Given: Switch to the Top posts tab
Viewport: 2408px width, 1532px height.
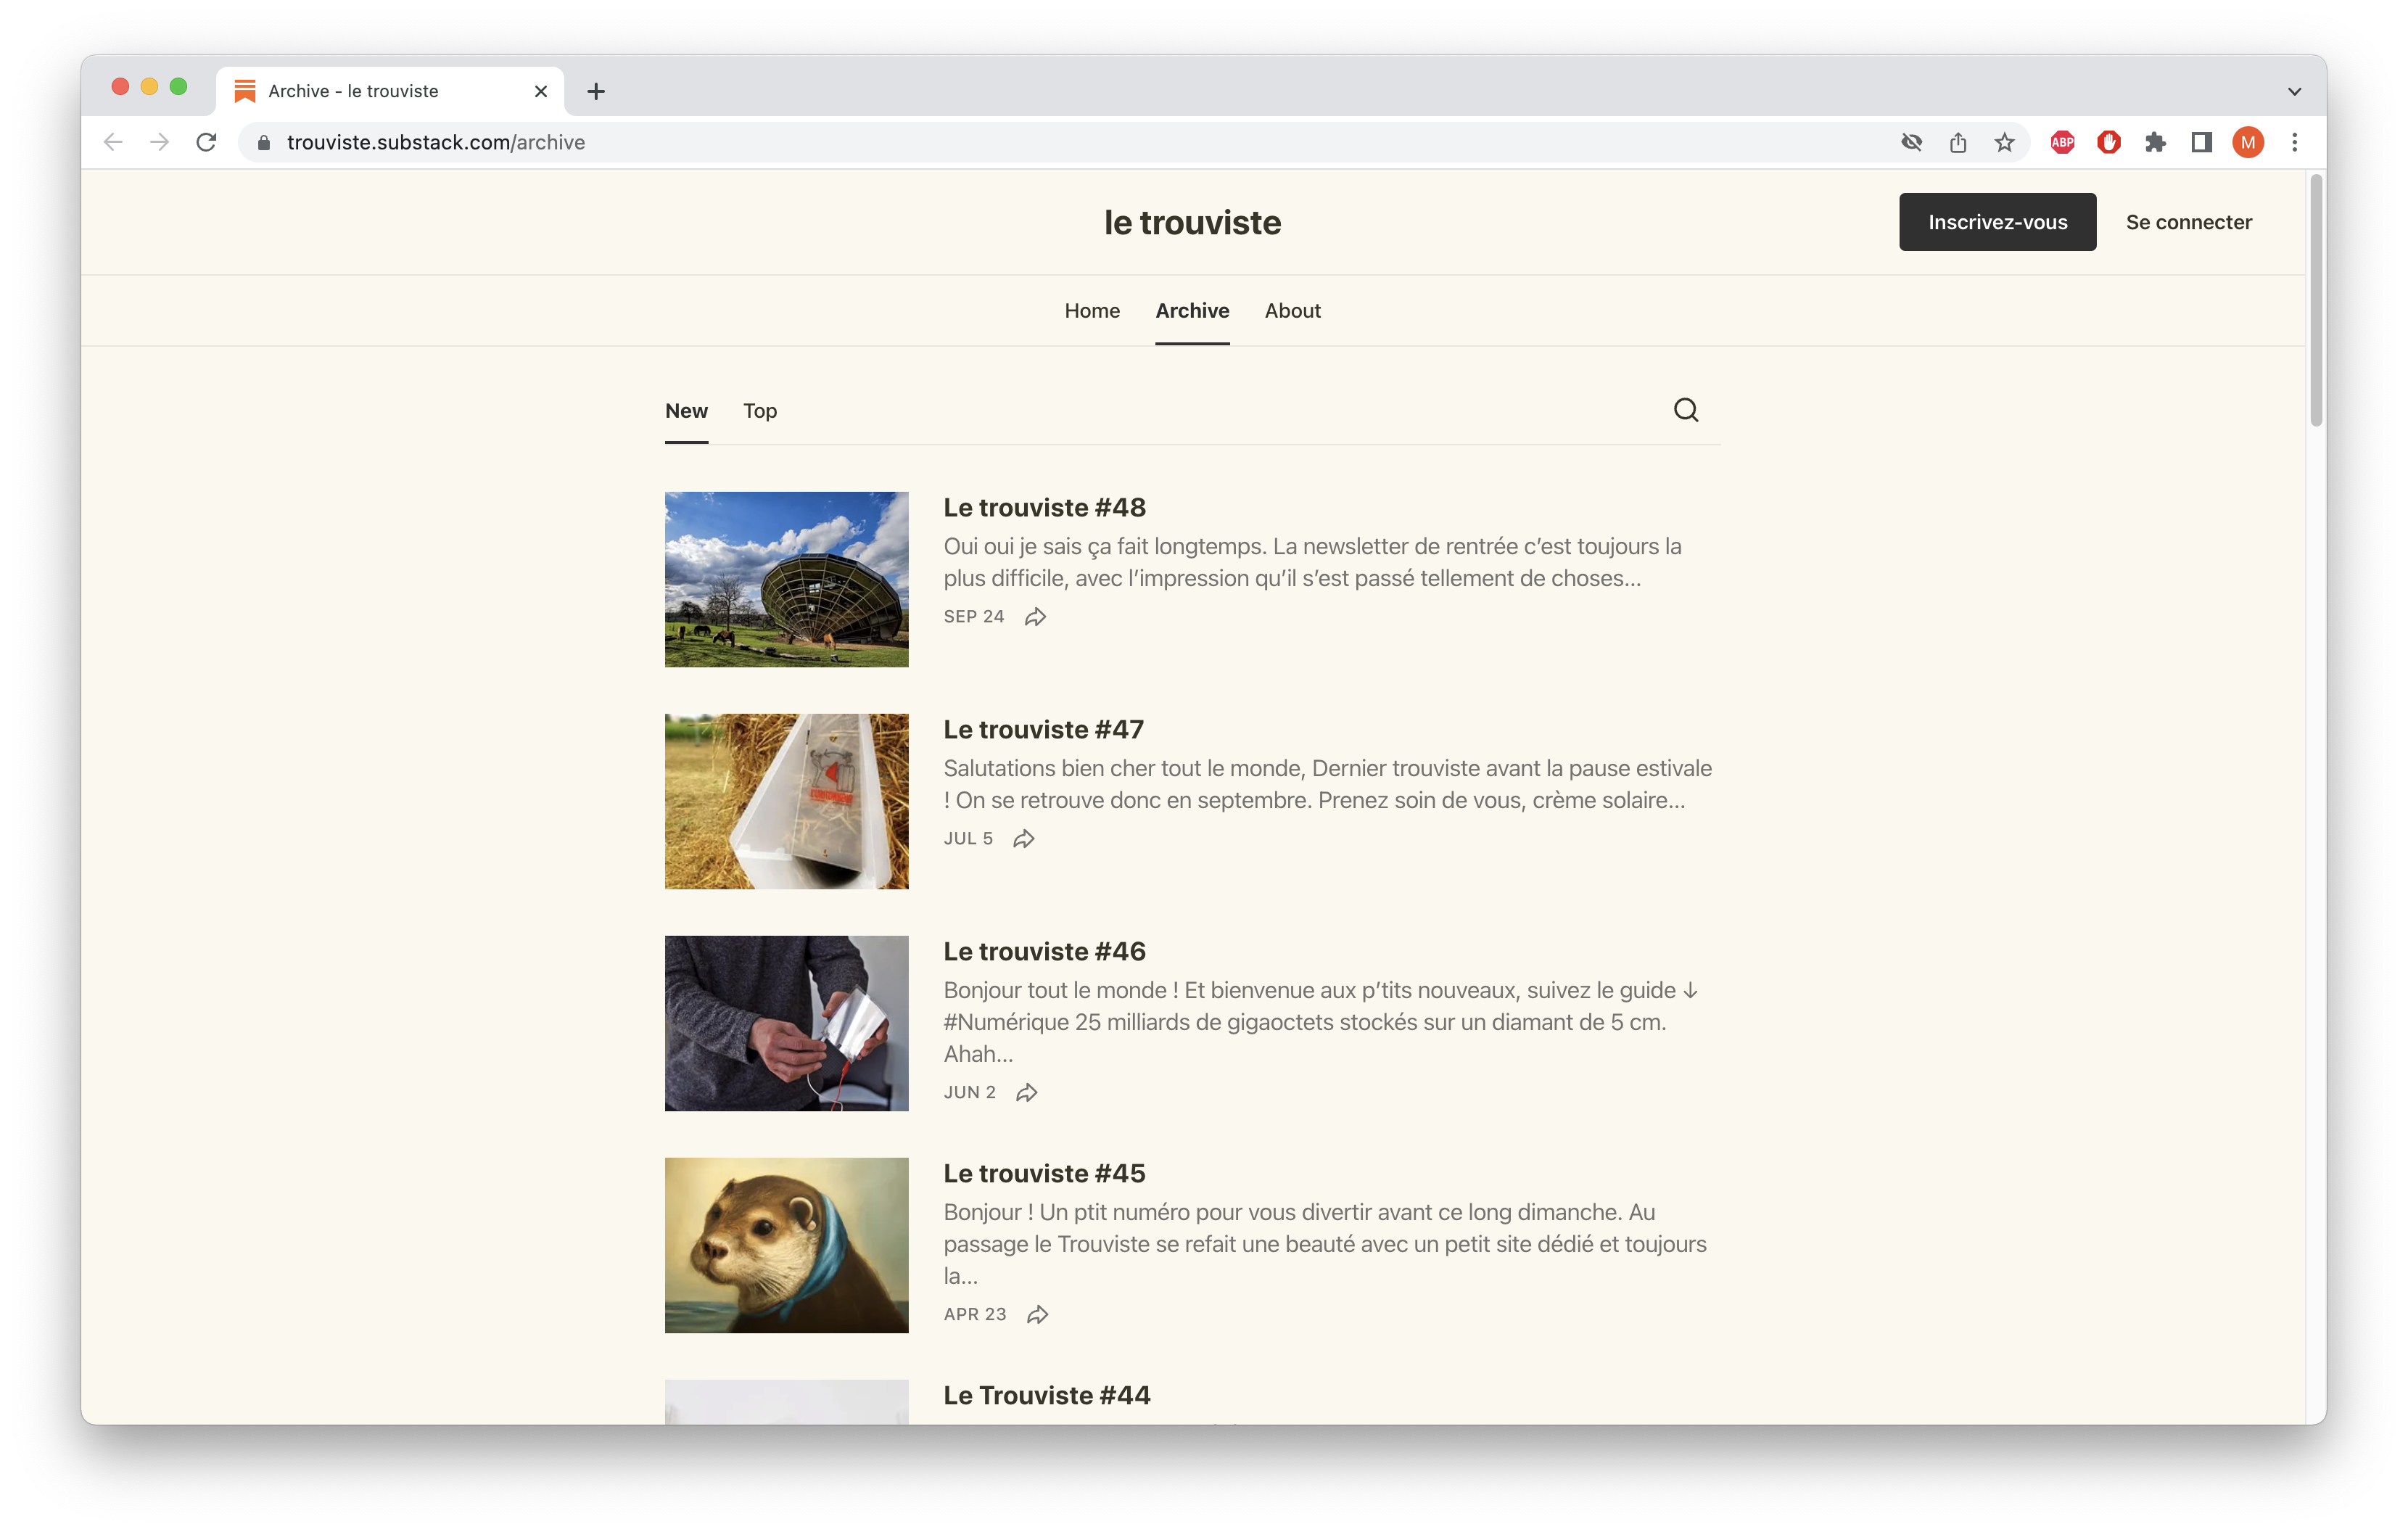Looking at the screenshot, I should (760, 411).
